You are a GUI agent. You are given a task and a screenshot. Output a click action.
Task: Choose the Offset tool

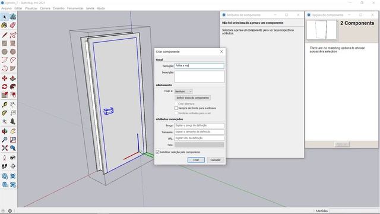point(13,95)
